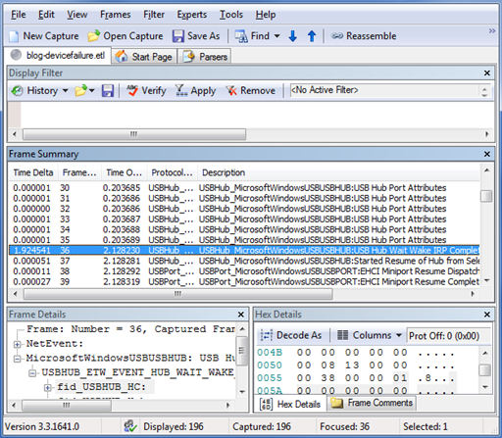Switch to the Parsers tab
The width and height of the screenshot is (502, 438).
(205, 57)
